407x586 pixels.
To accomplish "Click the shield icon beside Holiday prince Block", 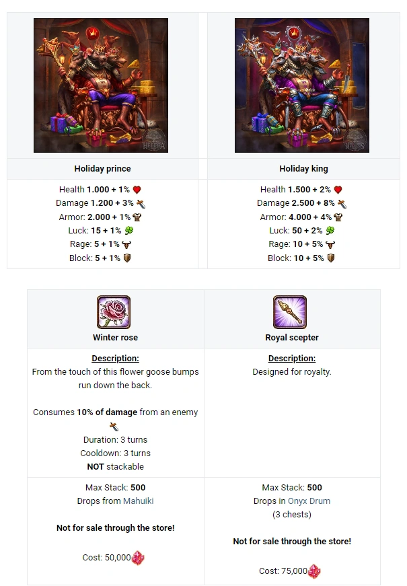I will point(127,258).
